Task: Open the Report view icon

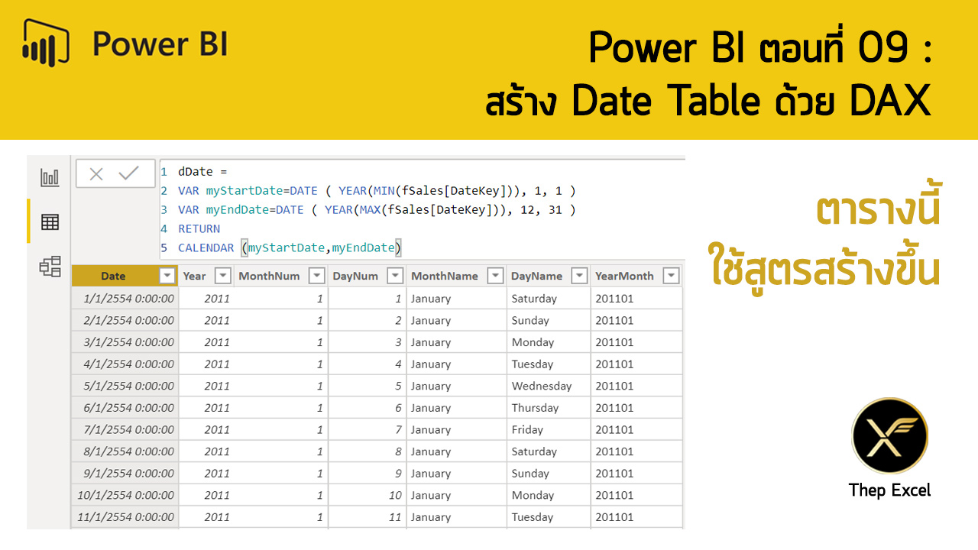Action: (50, 178)
